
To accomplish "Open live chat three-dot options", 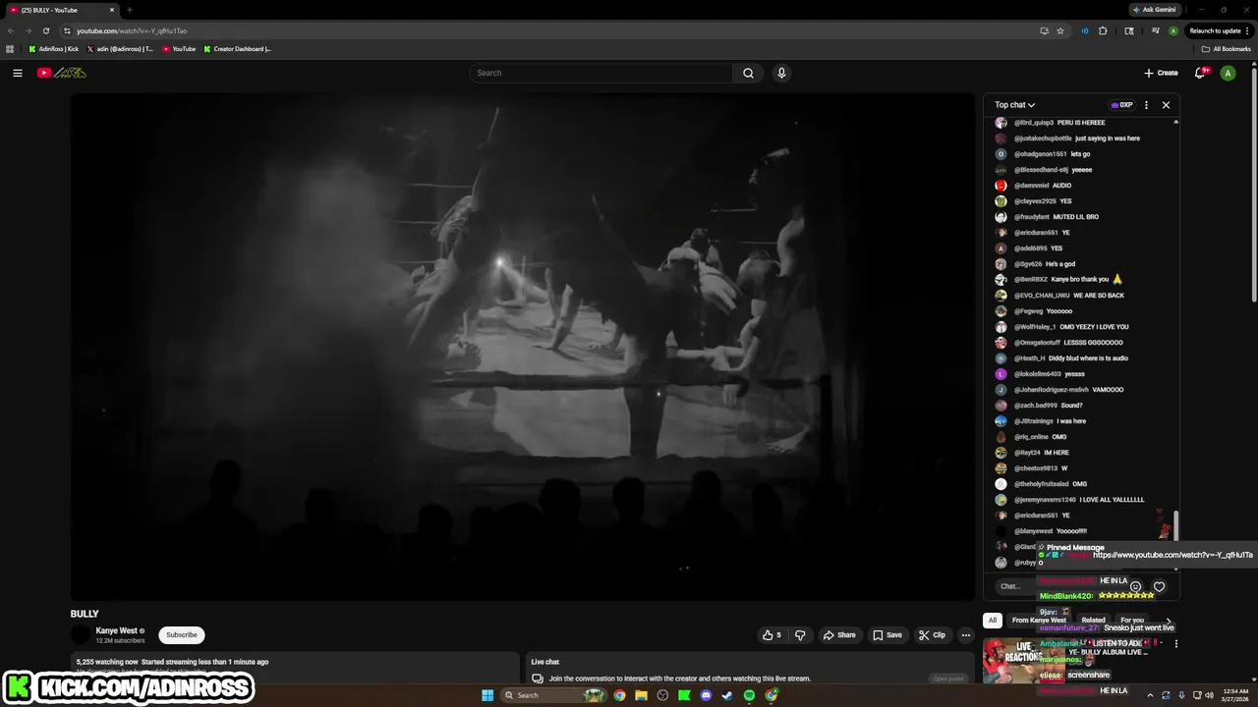I will click(1146, 105).
